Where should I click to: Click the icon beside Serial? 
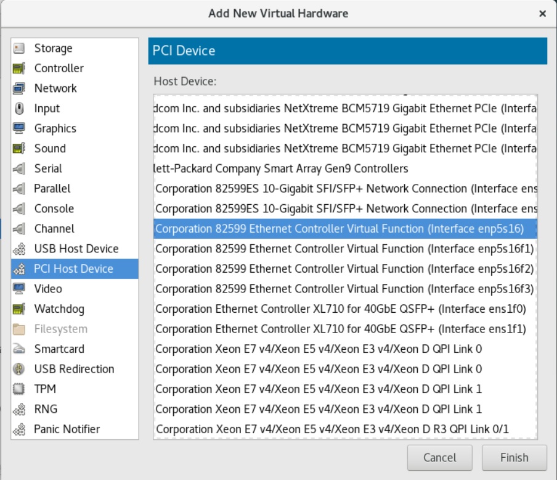click(19, 168)
